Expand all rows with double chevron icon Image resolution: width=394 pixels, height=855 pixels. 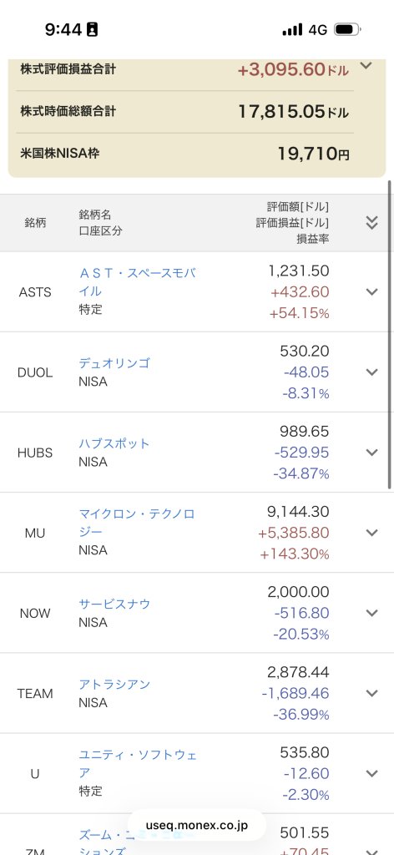point(371,222)
